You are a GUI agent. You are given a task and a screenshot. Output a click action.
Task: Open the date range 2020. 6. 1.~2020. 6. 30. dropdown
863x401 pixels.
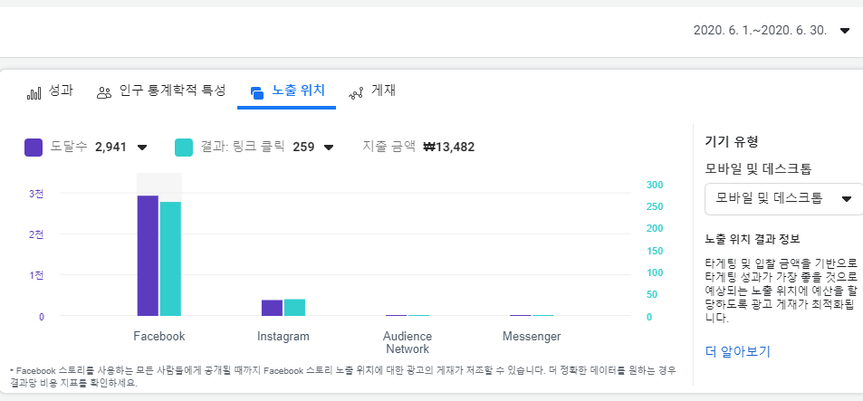pyautogui.click(x=772, y=30)
